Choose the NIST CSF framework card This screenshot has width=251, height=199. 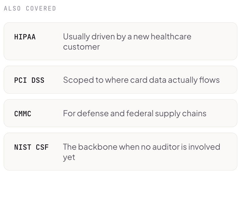coord(120,152)
